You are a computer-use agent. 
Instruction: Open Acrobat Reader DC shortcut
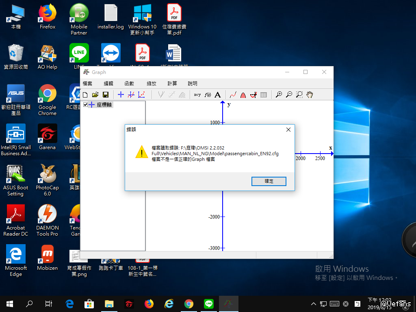pos(16,220)
